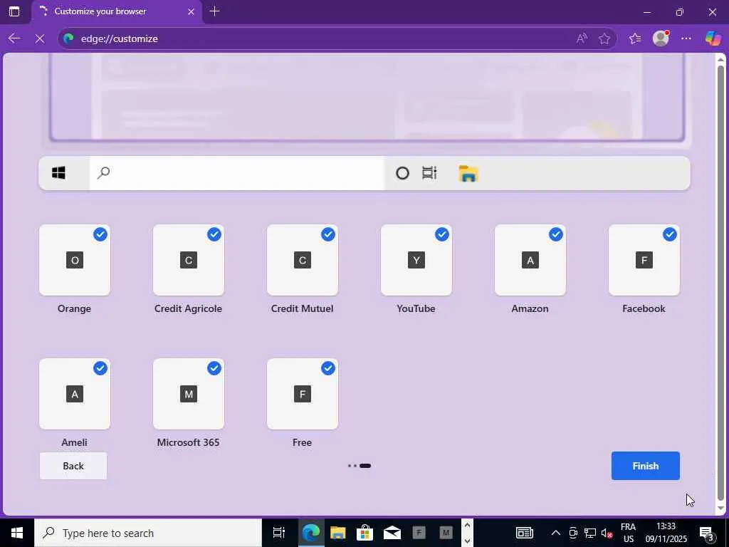Open the tab actions menu icon
Screen dimensions: 729x547
14,11
